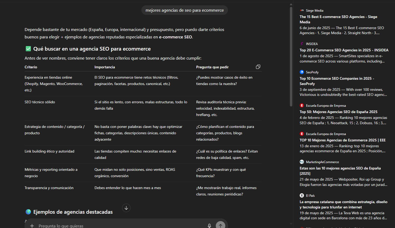
Task: Open the plus attachment menu in the prompt box
Action: 32,226
